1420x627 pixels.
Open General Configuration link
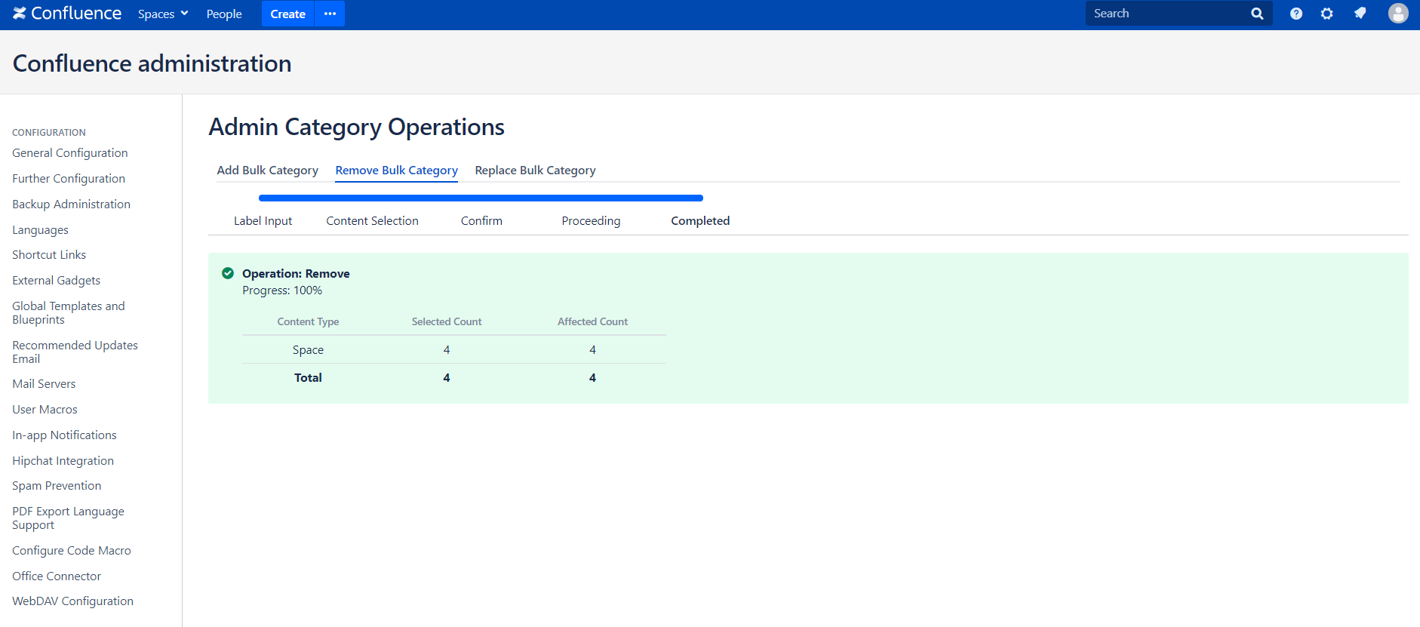pyautogui.click(x=70, y=153)
